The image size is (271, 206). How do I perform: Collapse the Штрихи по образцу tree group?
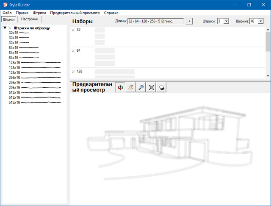point(5,28)
